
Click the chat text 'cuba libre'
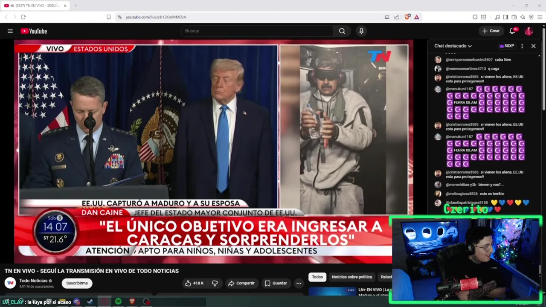502,60
